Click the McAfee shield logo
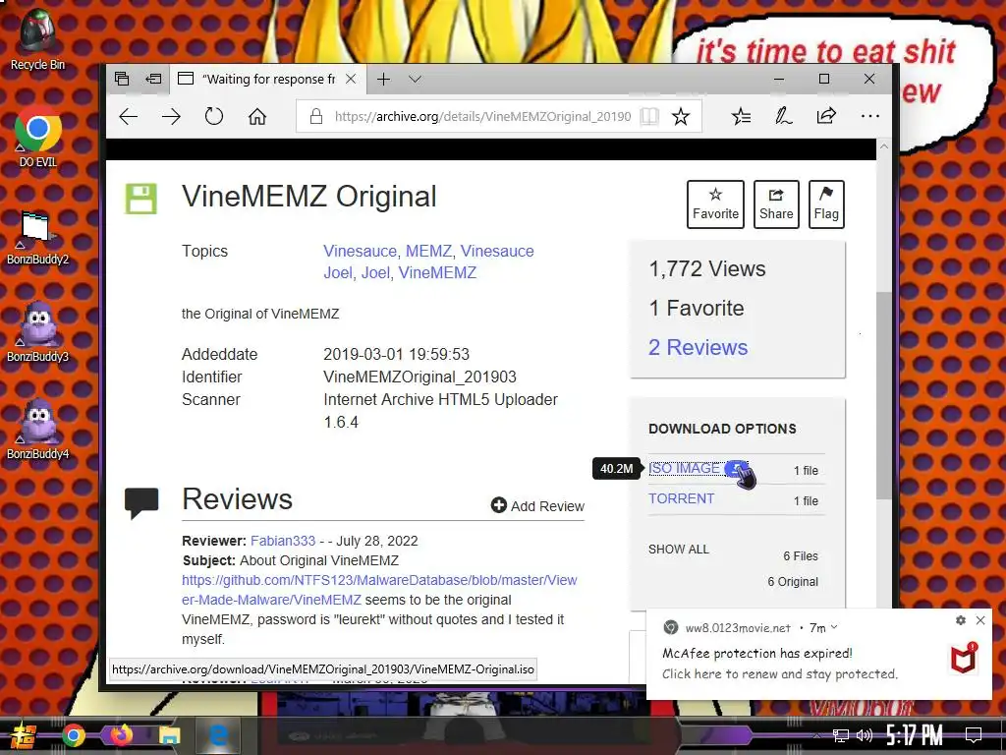1006x755 pixels. (x=963, y=659)
